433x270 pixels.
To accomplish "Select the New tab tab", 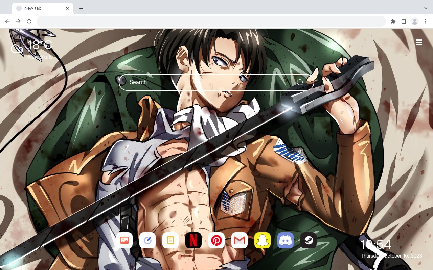I will (x=43, y=8).
